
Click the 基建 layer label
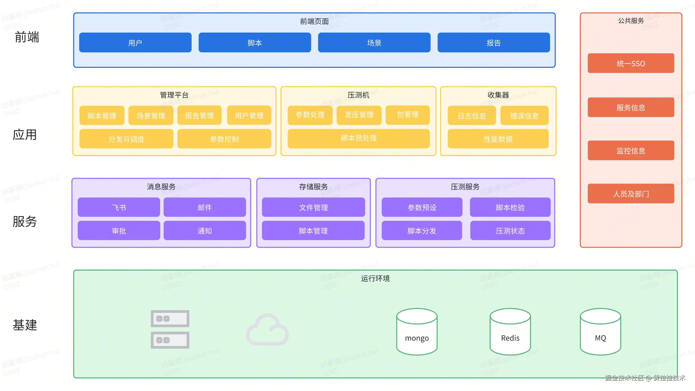25,324
